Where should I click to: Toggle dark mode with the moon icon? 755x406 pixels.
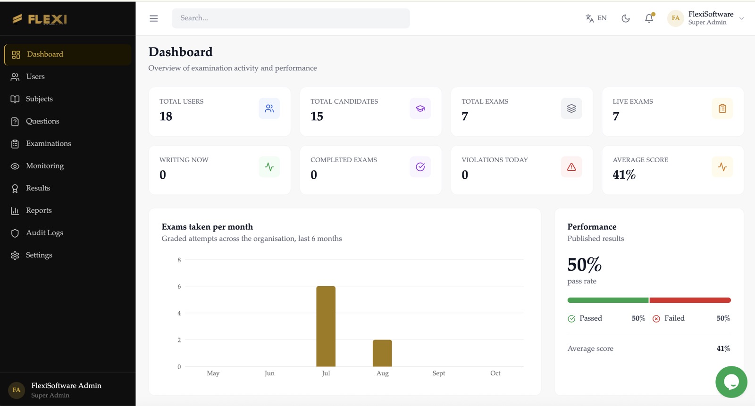tap(626, 18)
